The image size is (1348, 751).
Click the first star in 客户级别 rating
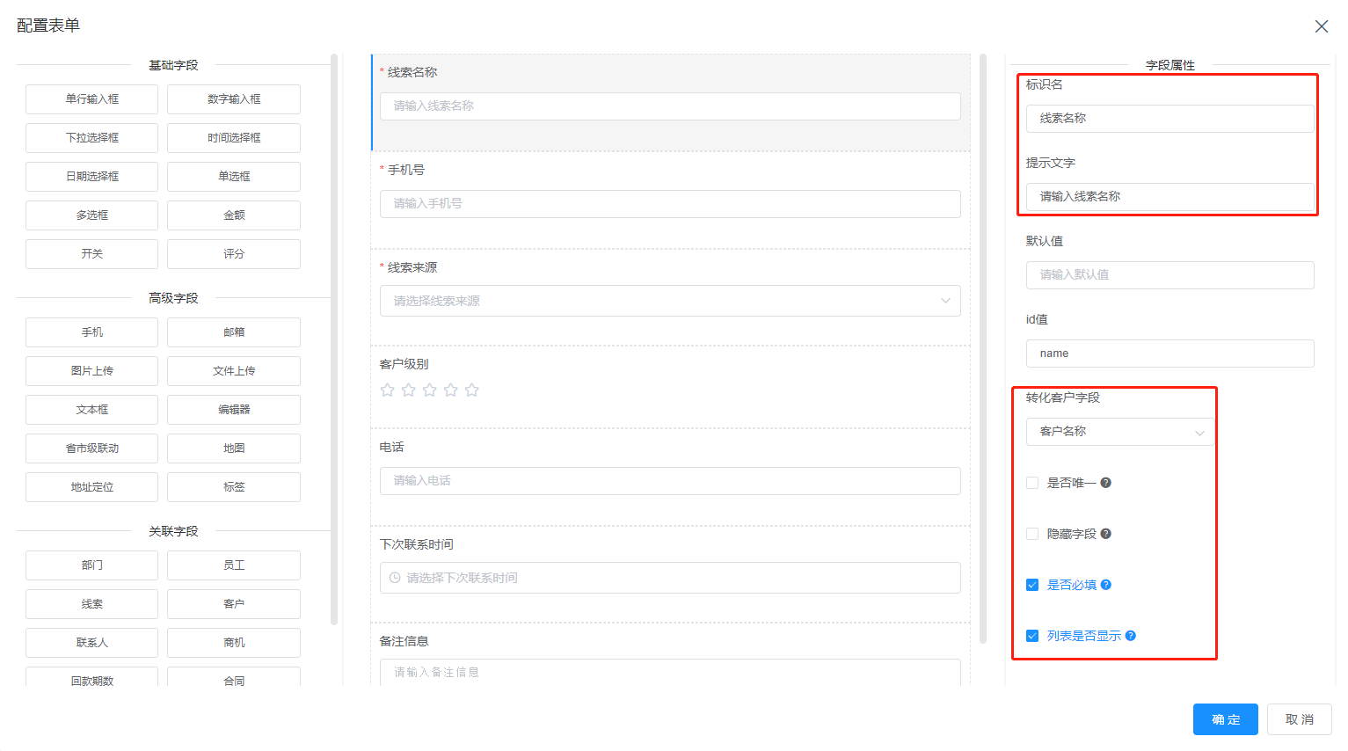click(x=387, y=390)
